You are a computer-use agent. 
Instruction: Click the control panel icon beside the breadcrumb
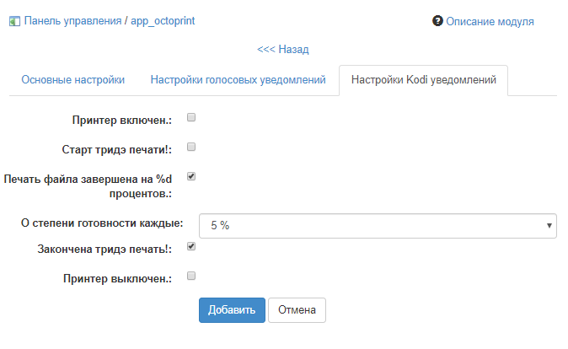14,20
